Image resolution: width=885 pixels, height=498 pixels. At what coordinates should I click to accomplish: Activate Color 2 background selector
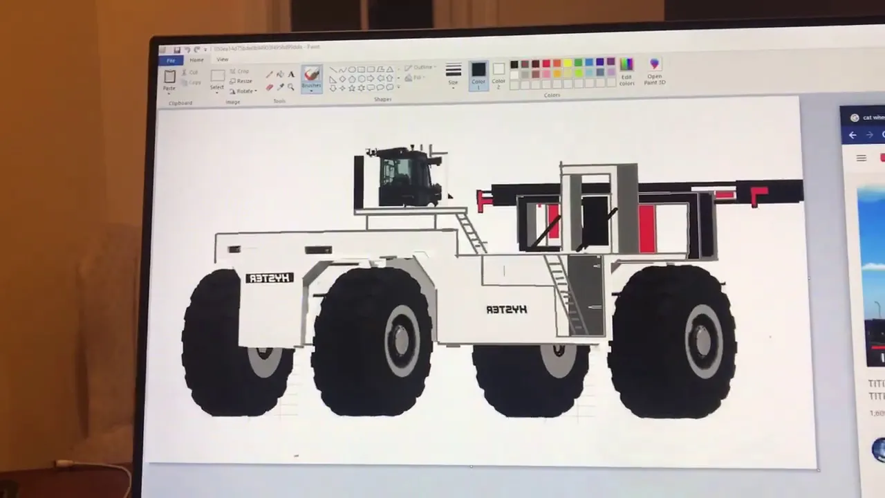499,74
